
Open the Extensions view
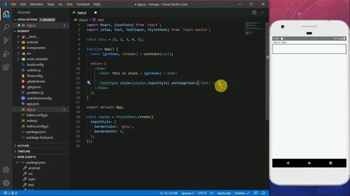tap(6, 67)
